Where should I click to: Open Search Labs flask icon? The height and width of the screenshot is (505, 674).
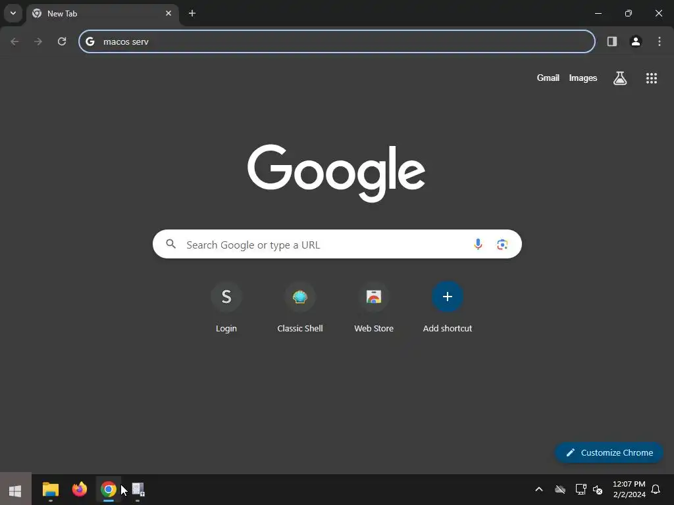tap(620, 78)
